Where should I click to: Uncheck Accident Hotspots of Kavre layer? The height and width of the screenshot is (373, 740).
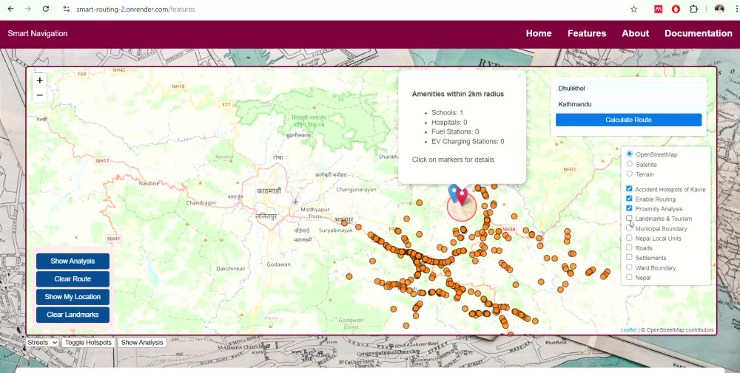[629, 189]
